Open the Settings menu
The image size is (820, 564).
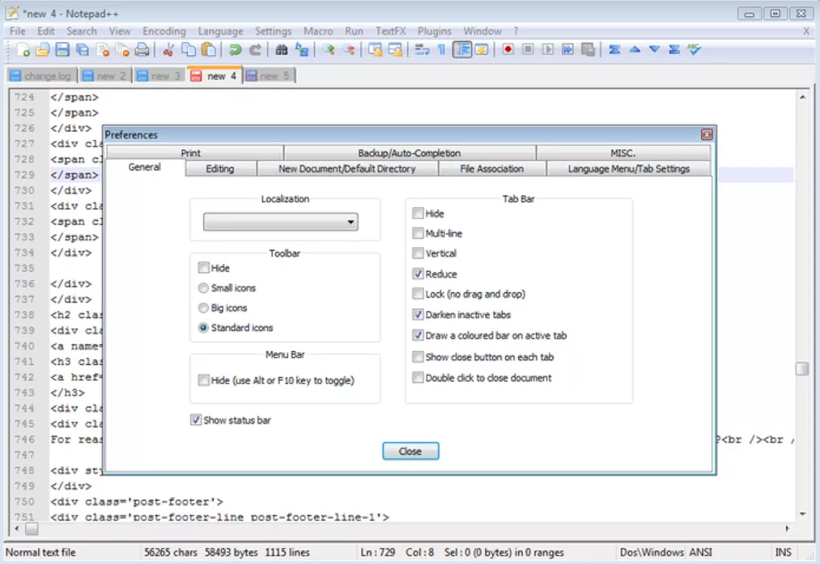(x=273, y=31)
